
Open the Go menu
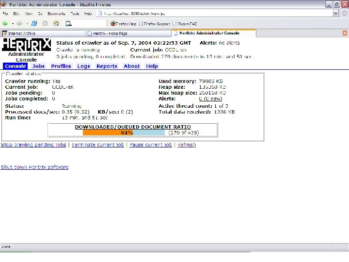click(40, 14)
